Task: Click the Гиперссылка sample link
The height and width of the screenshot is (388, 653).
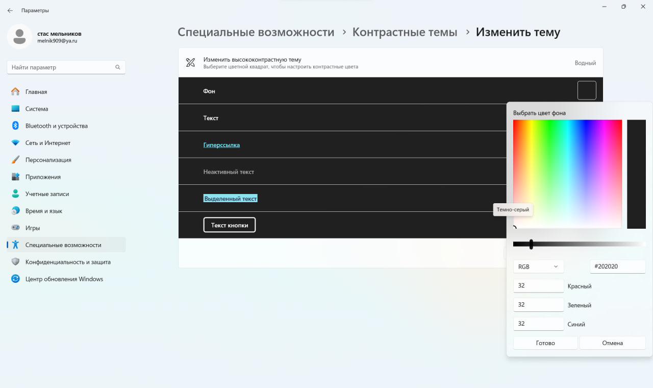Action: 221,145
